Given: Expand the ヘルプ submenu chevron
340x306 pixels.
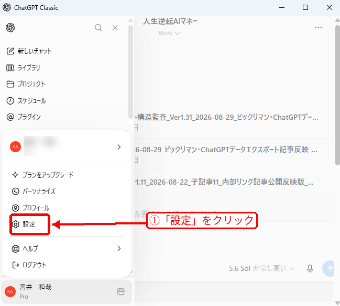Looking at the screenshot, I should 119,248.
